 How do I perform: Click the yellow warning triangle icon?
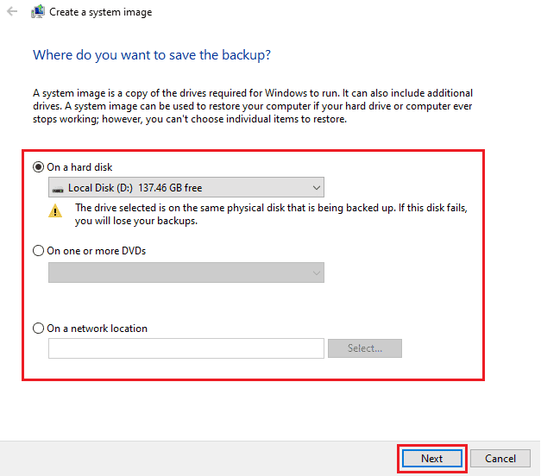[55, 210]
